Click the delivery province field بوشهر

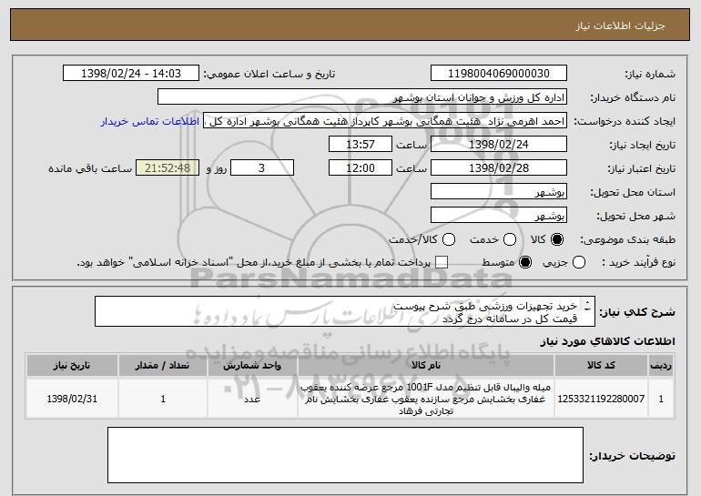(499, 192)
